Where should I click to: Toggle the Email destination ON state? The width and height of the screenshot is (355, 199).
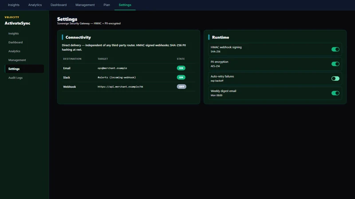pyautogui.click(x=181, y=68)
